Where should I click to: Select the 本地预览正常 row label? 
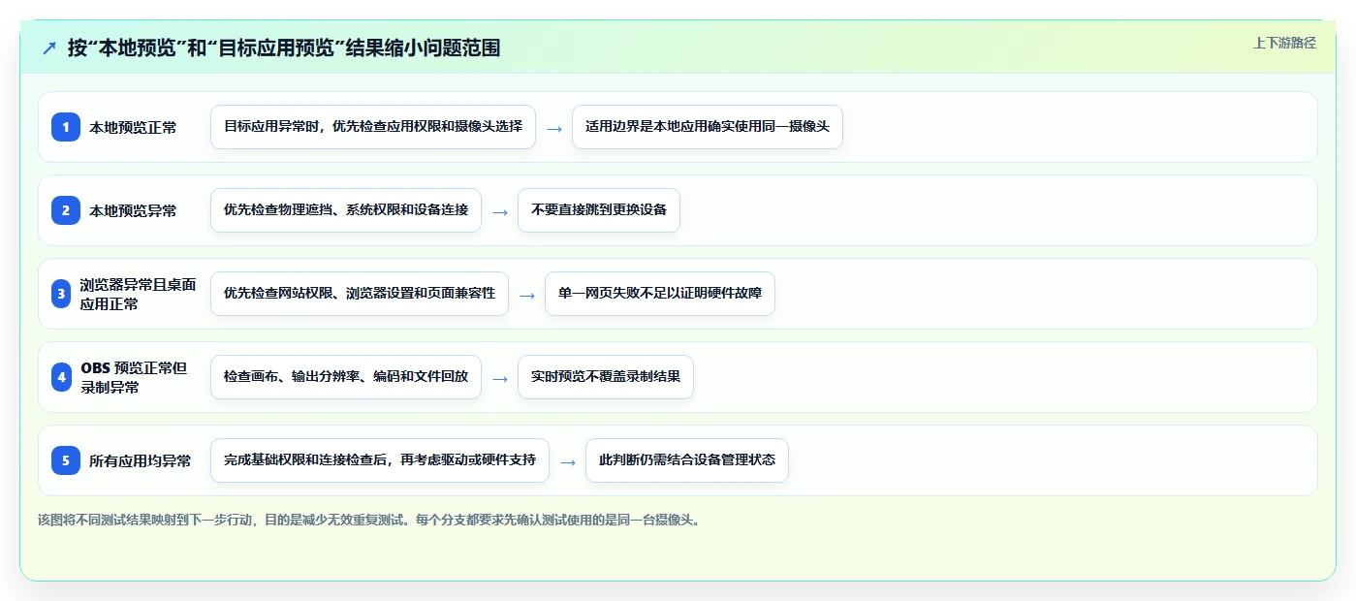[133, 127]
